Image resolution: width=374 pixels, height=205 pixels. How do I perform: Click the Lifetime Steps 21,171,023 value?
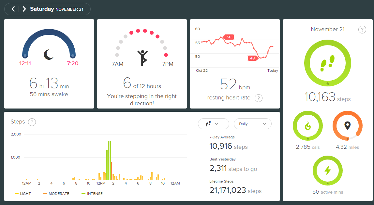(x=235, y=190)
